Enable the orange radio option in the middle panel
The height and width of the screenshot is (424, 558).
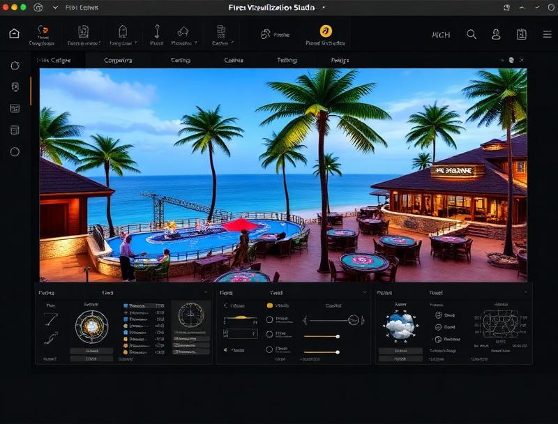(271, 306)
